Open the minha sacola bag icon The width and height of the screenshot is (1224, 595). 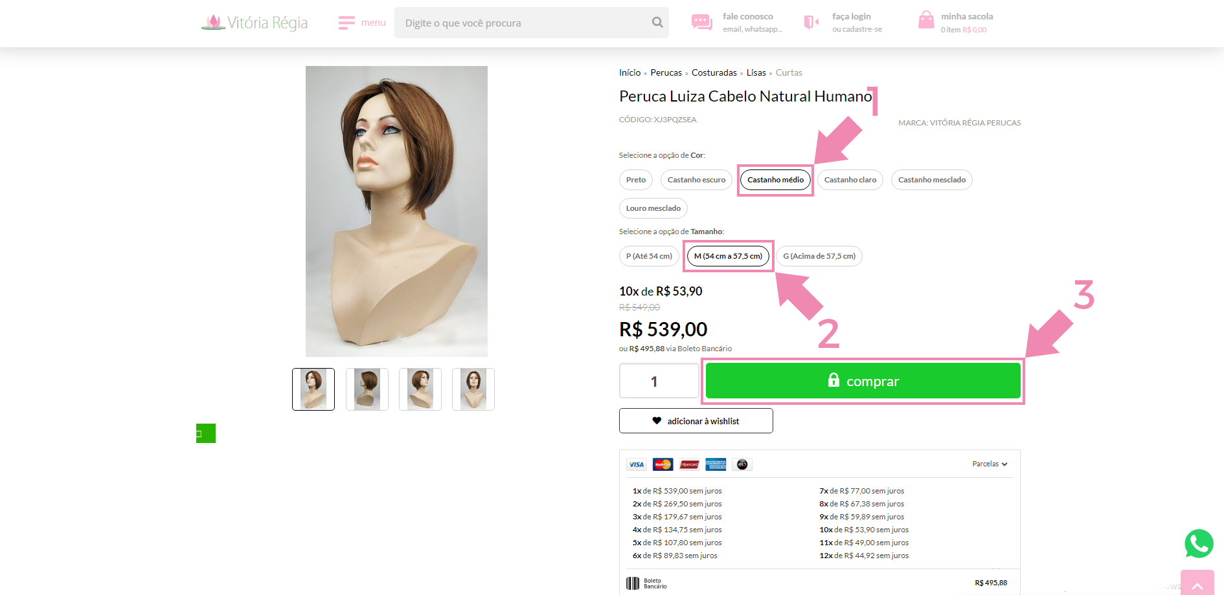coord(926,21)
